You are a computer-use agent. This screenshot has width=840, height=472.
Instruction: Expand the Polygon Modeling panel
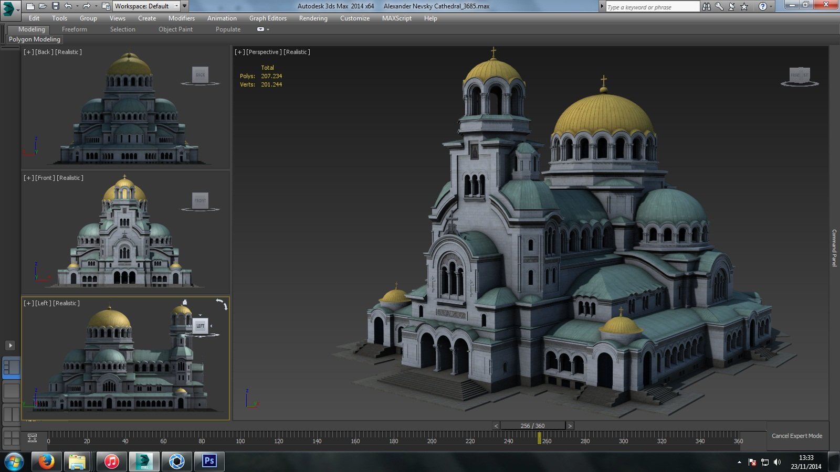point(35,39)
